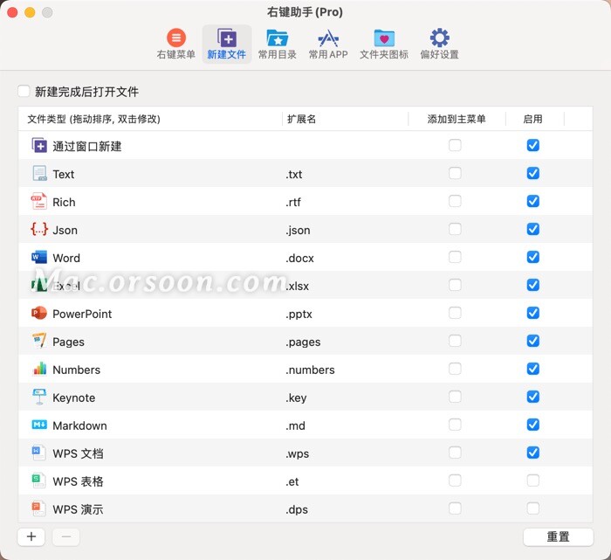Switch to 常用目录 tab
Image resolution: width=611 pixels, height=560 pixels.
coord(277,44)
